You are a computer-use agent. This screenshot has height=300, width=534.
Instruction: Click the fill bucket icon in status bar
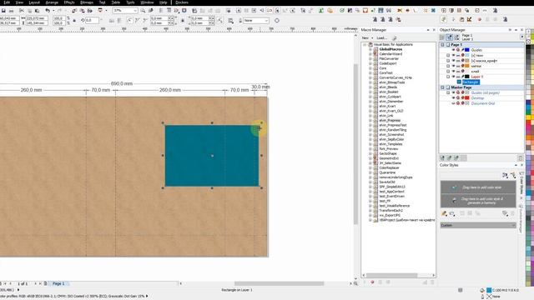click(x=482, y=290)
